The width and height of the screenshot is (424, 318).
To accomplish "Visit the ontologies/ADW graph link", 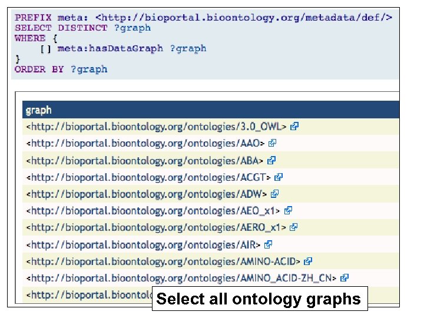I will click(148, 193).
